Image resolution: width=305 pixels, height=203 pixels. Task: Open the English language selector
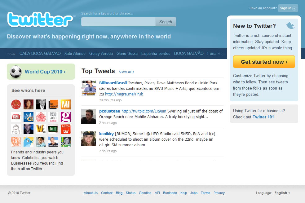pos(282,193)
